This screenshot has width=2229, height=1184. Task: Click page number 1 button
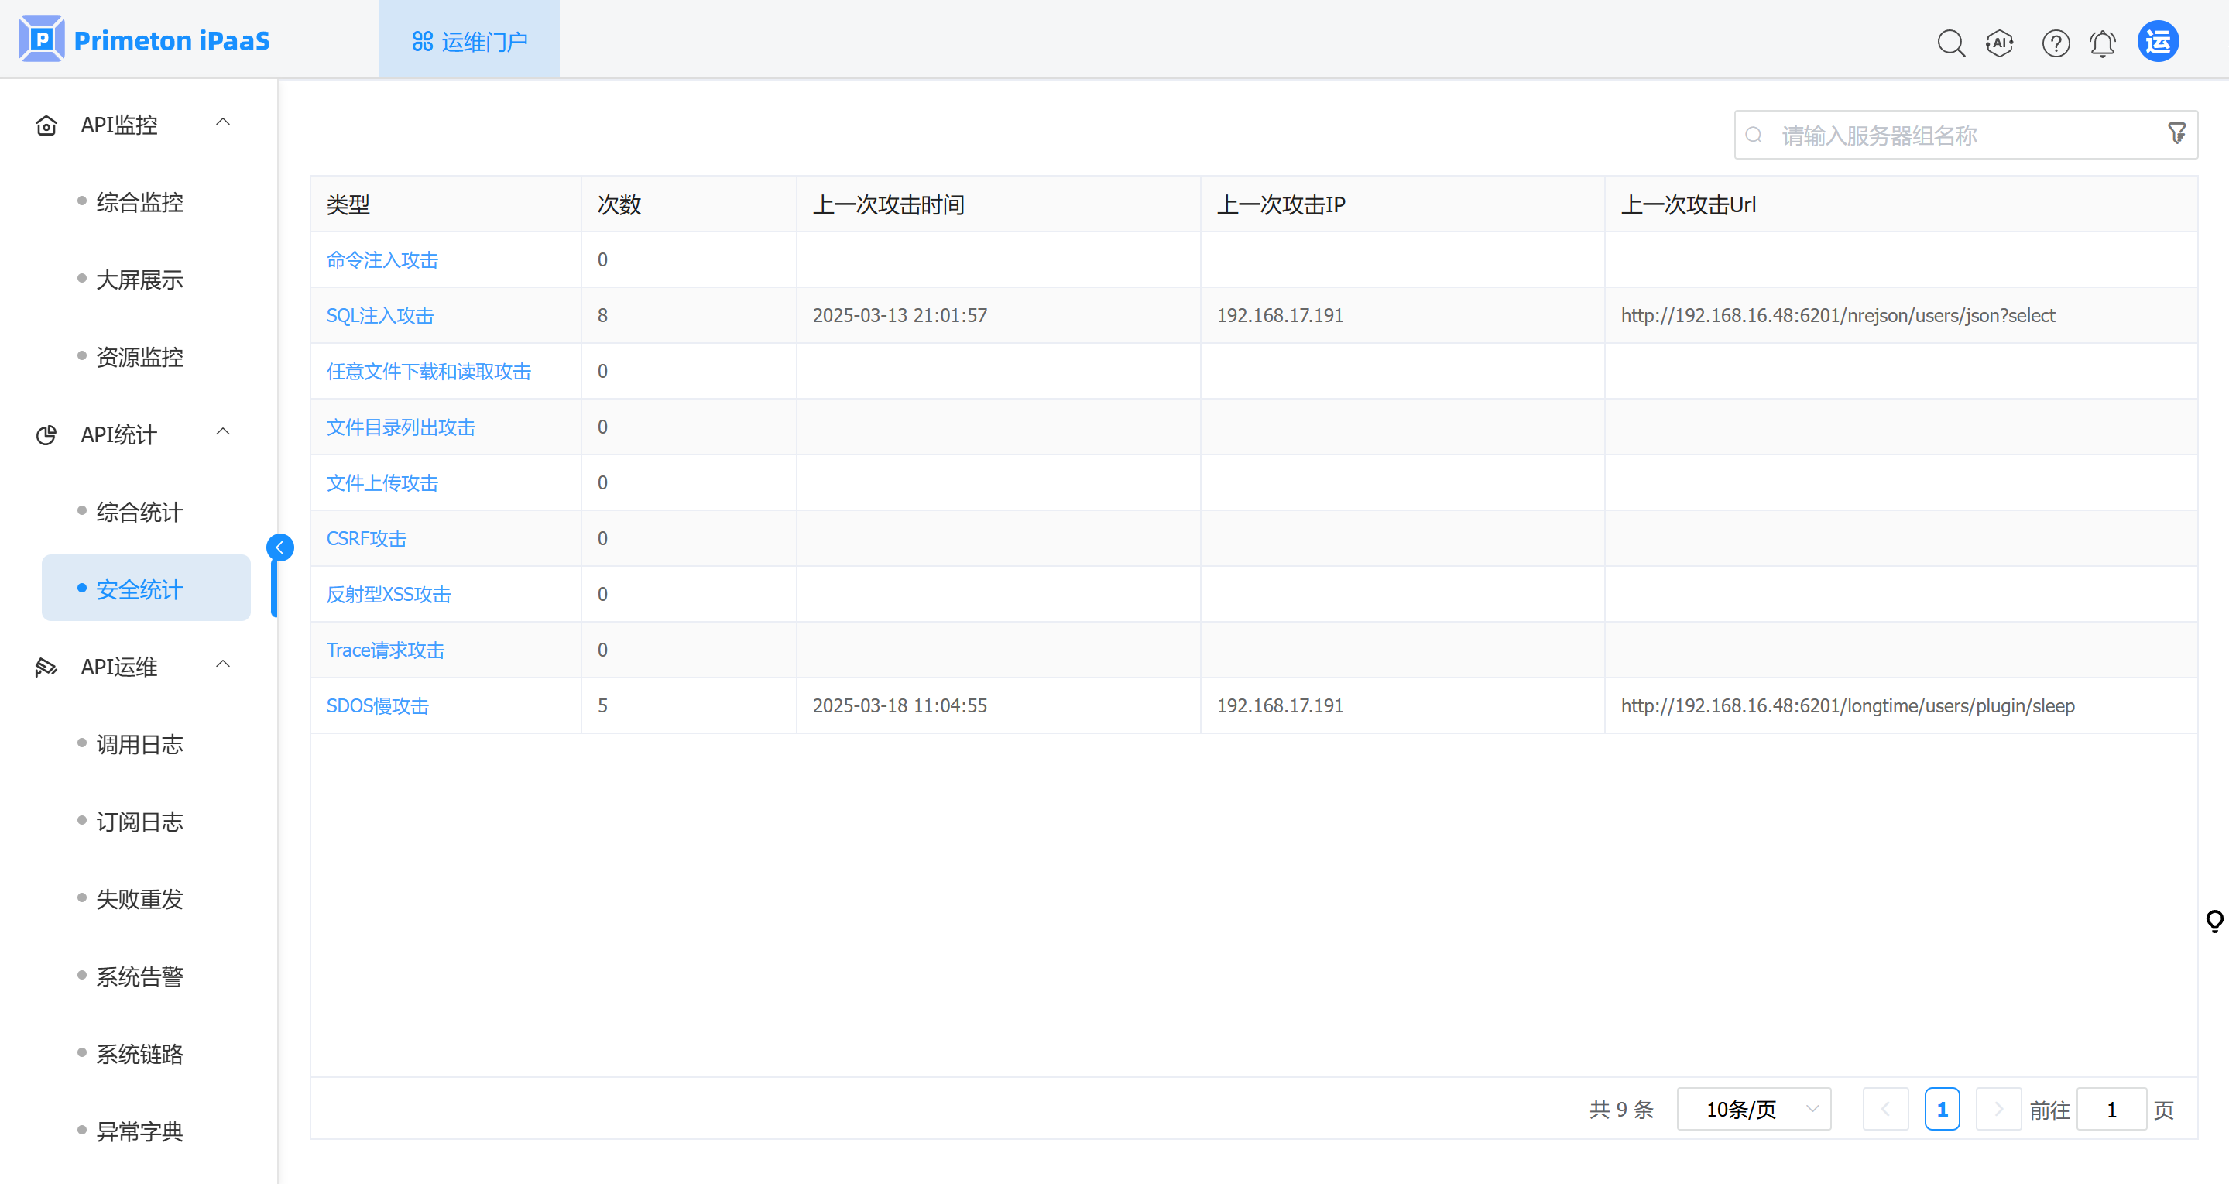(1941, 1109)
